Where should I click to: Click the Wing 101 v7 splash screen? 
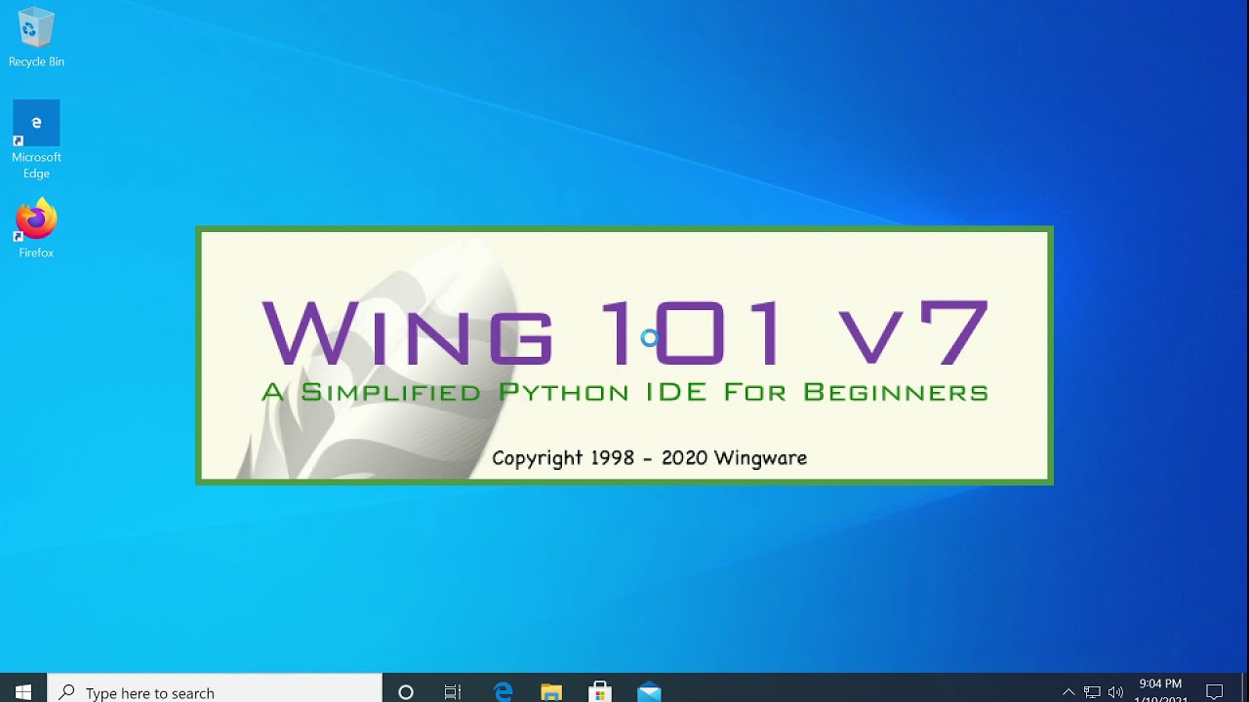click(624, 356)
